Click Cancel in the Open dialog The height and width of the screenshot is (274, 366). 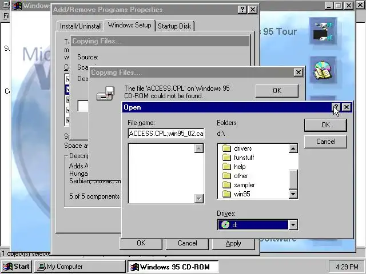[325, 142]
